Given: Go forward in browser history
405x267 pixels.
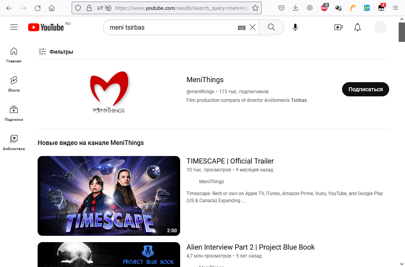Looking at the screenshot, I should [x=23, y=8].
